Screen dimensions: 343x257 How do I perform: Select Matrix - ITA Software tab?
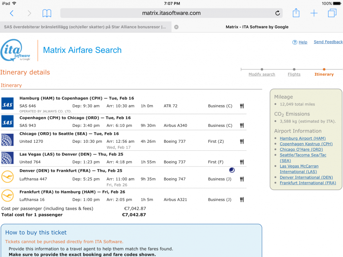point(257,27)
